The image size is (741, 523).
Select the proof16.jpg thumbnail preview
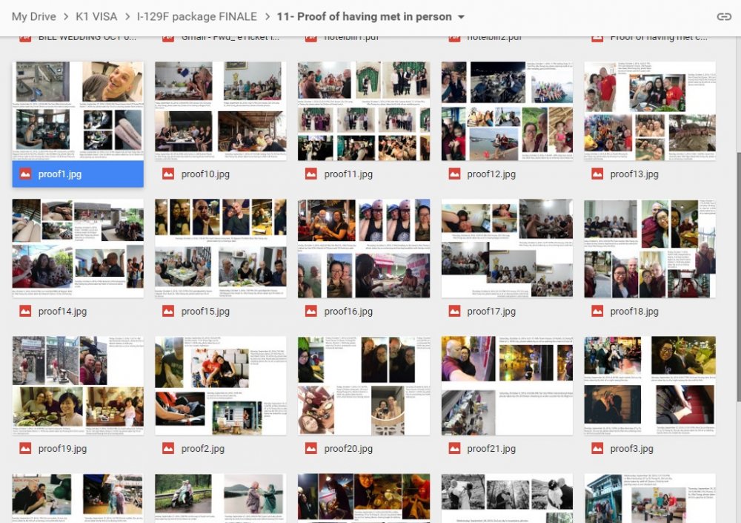click(x=364, y=248)
